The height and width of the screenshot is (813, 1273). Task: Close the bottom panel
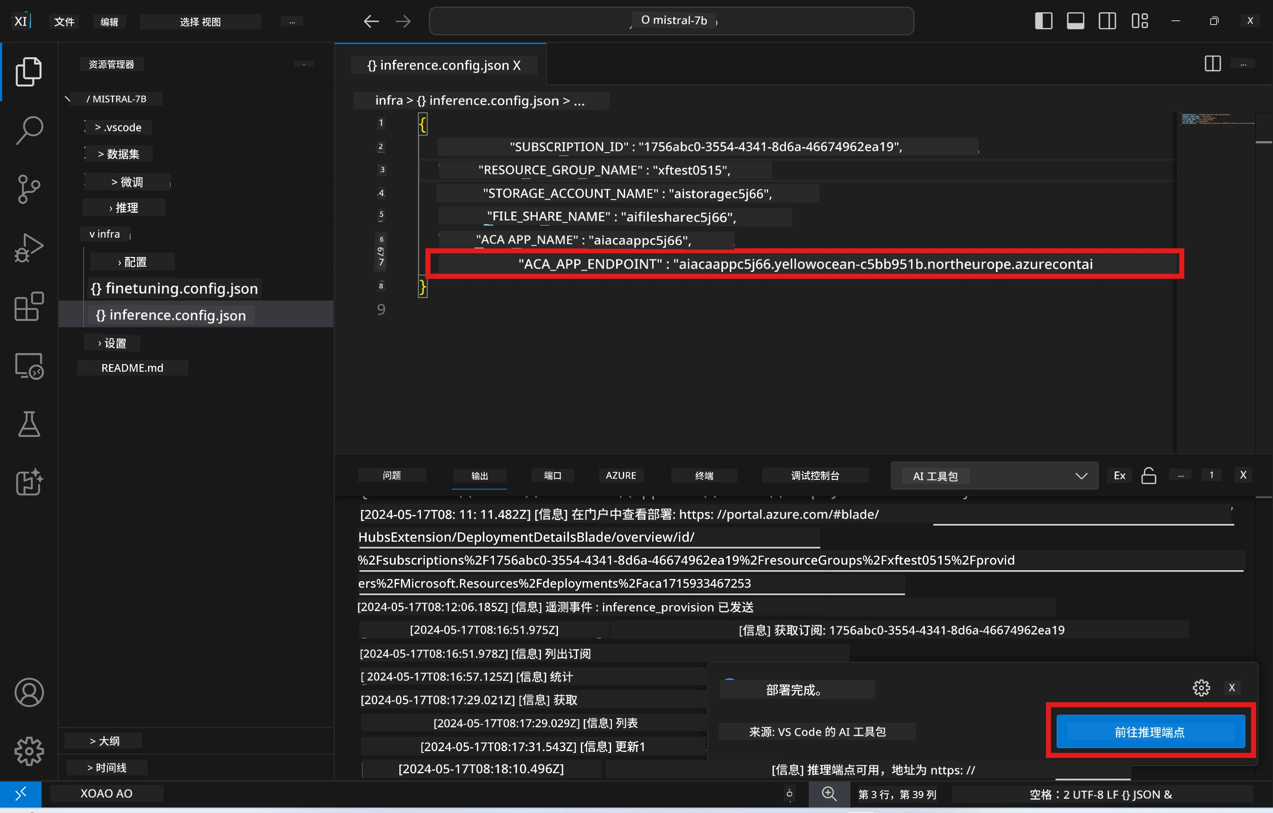pos(1243,475)
